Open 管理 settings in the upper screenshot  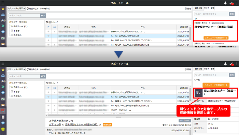[188, 9]
